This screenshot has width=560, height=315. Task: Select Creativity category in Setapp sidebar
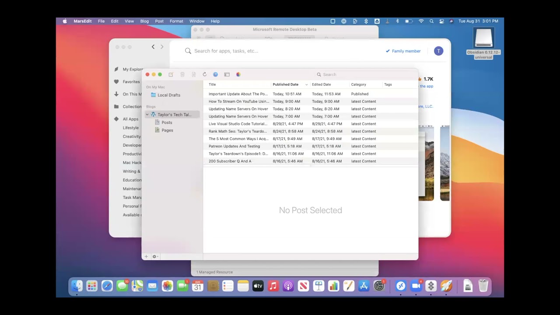point(132,136)
